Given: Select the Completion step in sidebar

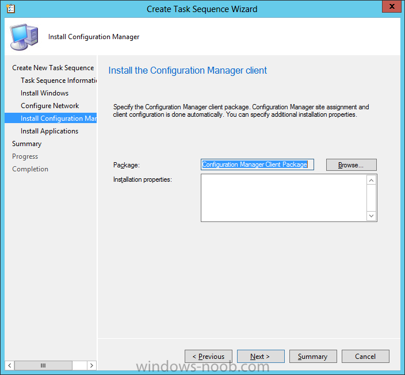Looking at the screenshot, I should pyautogui.click(x=30, y=169).
